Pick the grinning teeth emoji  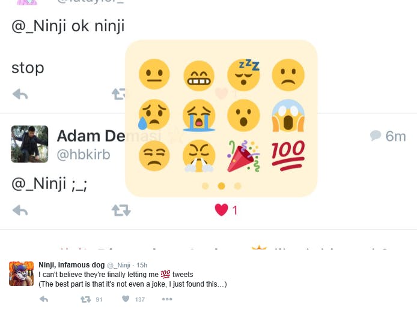pyautogui.click(x=199, y=76)
